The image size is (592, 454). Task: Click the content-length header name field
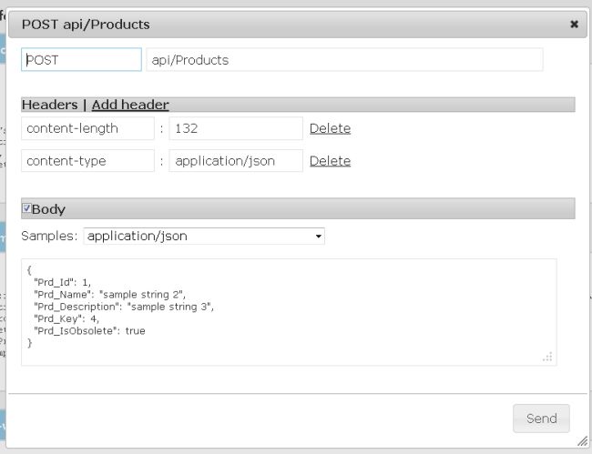coord(87,128)
